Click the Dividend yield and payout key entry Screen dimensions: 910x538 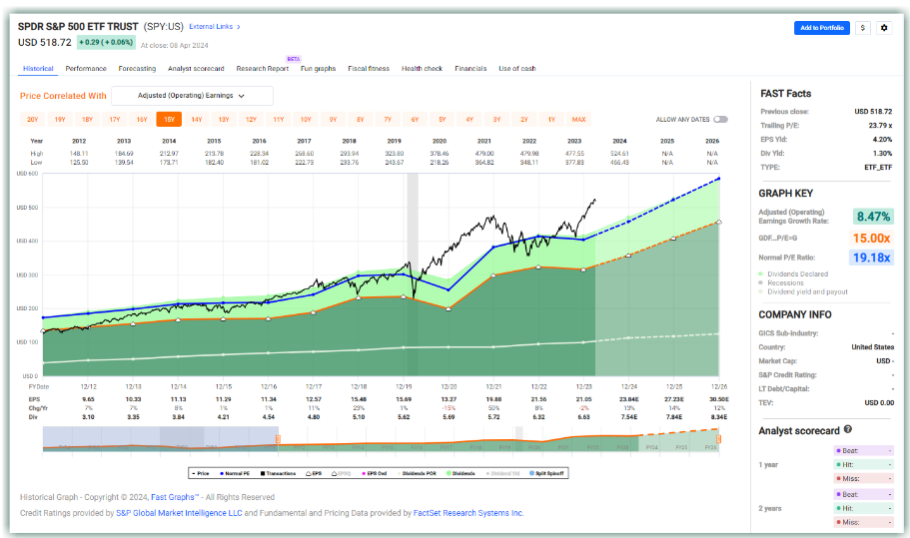[x=803, y=291]
